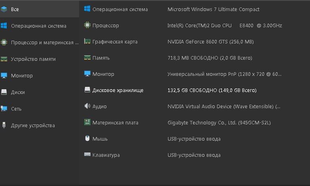Click the monitor icon in the main list

87,73
